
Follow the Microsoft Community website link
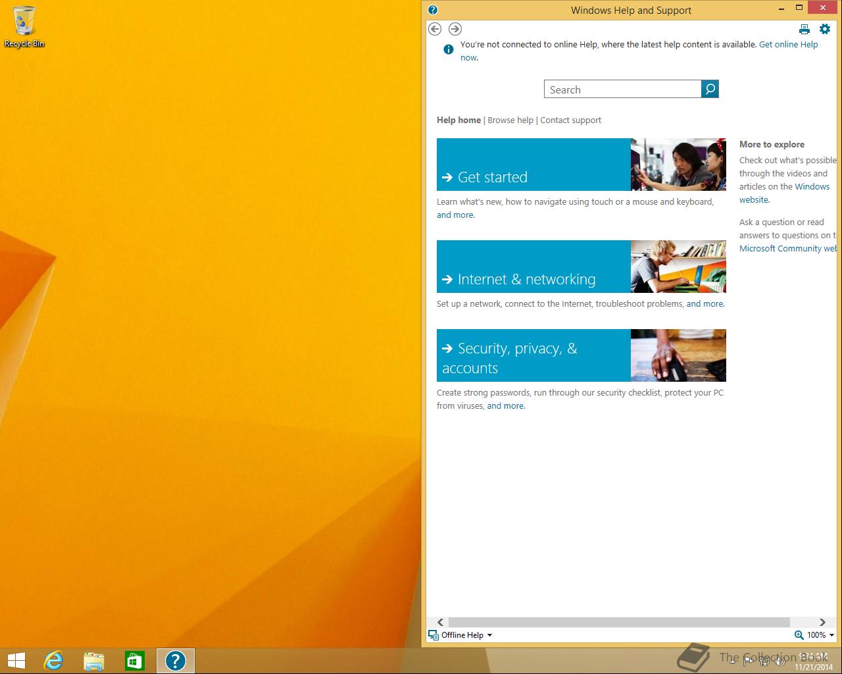tap(788, 248)
